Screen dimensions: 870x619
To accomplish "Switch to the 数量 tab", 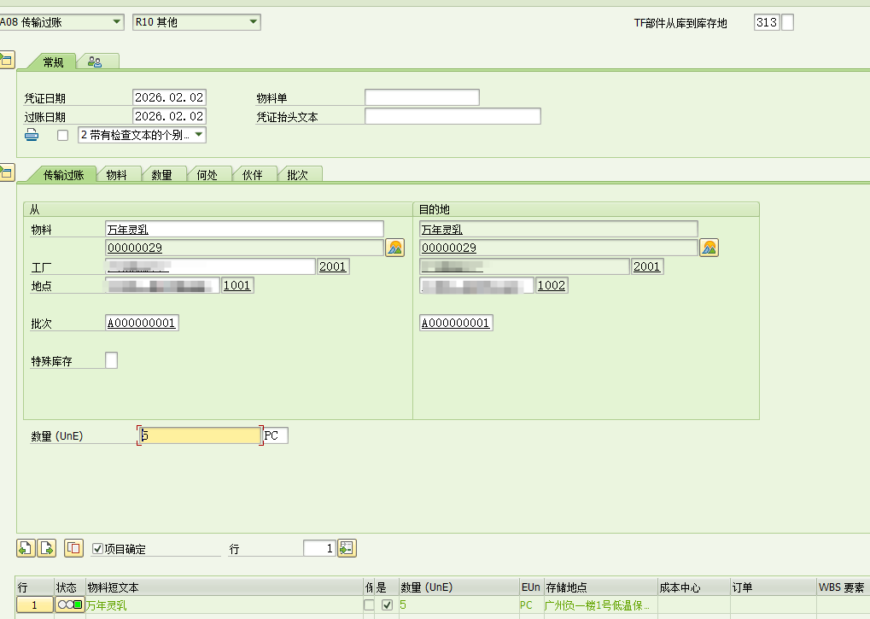I will point(161,175).
